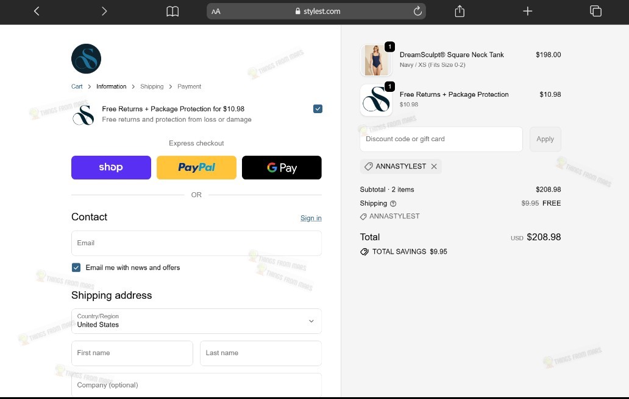Click the Shipping help question mark icon
629x399 pixels.
pyautogui.click(x=393, y=203)
